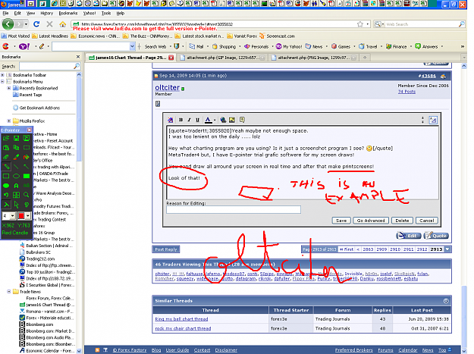Switch to the attachment.php PNG Image tab
This screenshot has height=354, width=474.
click(314, 58)
